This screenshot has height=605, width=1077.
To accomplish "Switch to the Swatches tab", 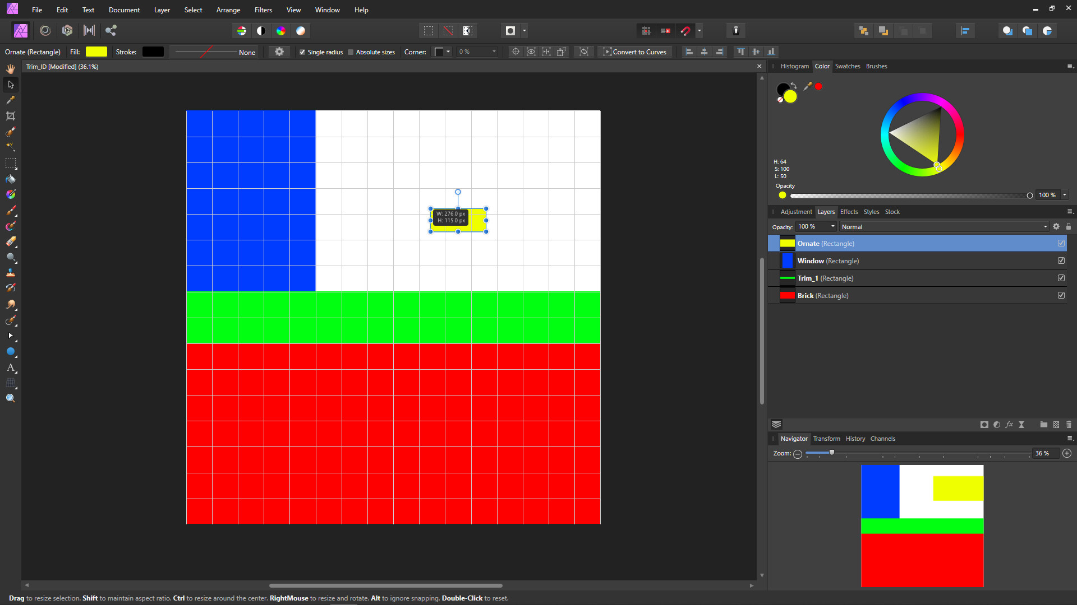I will [848, 66].
